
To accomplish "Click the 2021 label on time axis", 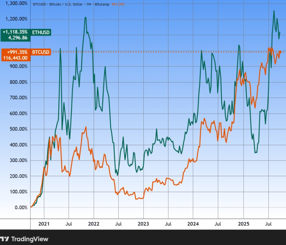I will [44, 224].
